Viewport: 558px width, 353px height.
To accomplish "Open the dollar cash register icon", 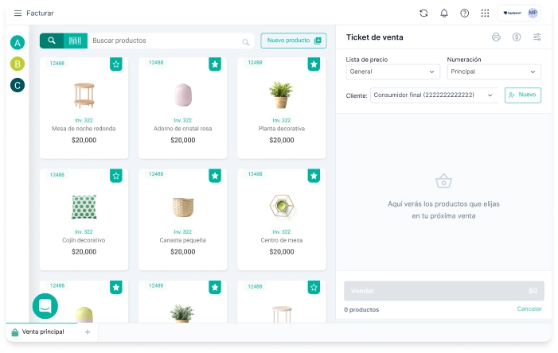I will [517, 37].
